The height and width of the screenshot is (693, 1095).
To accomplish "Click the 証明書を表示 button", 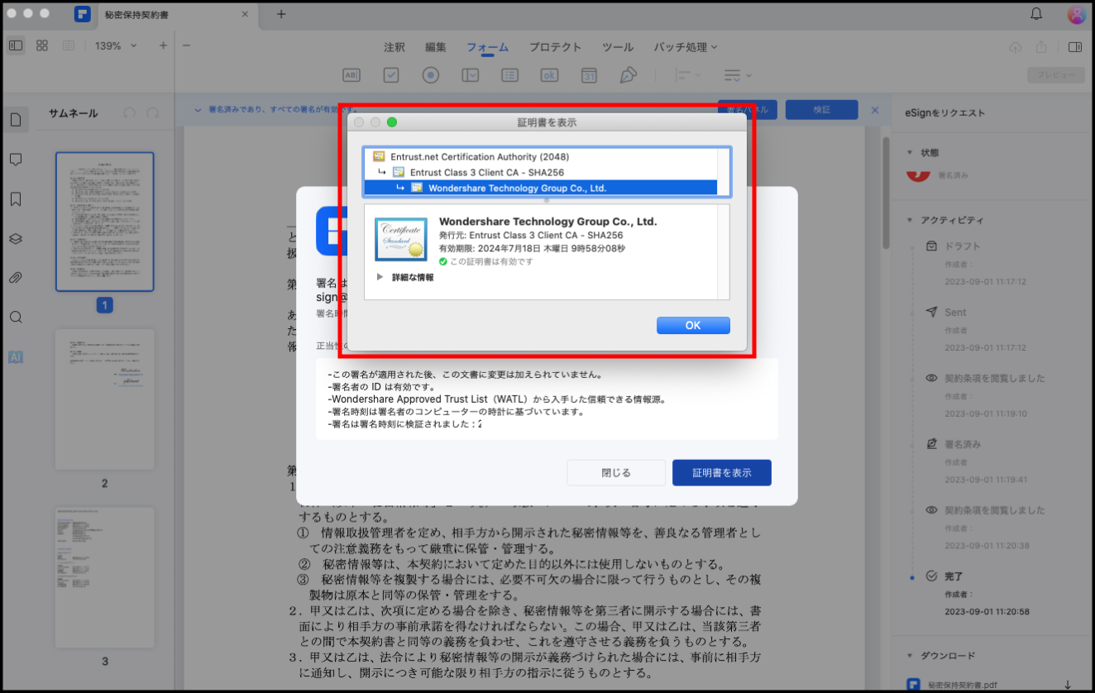I will (722, 473).
